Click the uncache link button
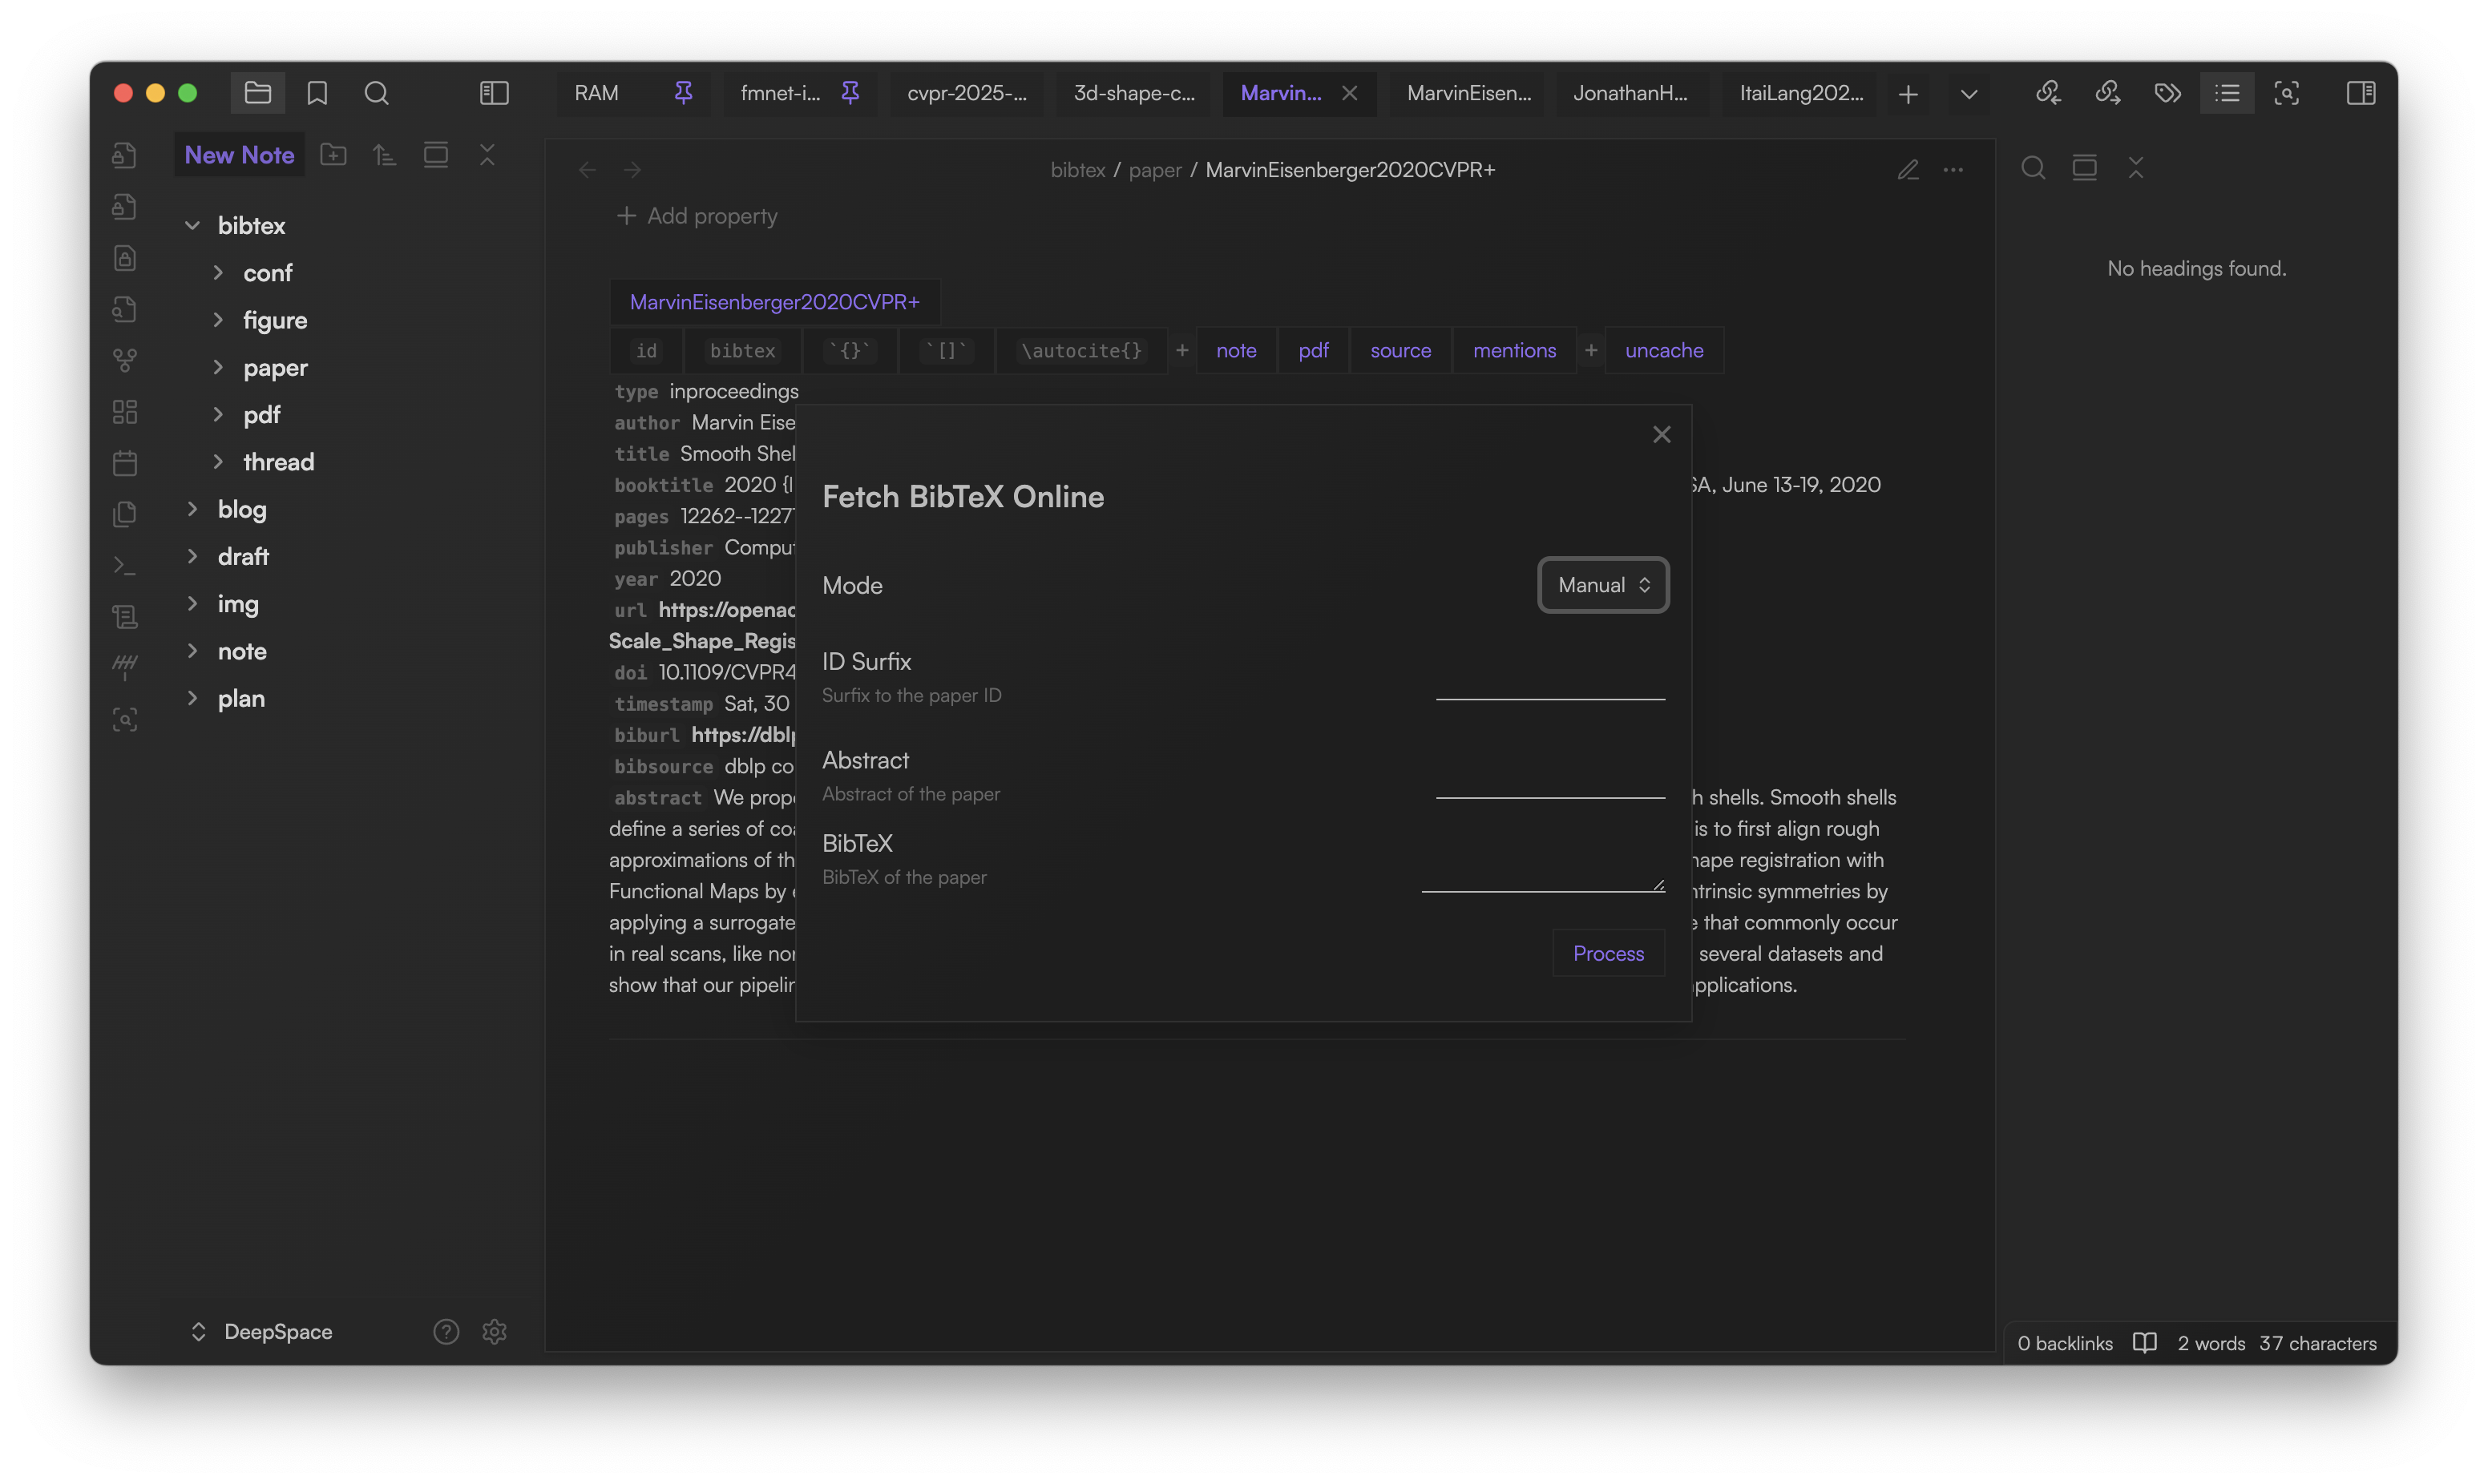 pyautogui.click(x=1663, y=350)
